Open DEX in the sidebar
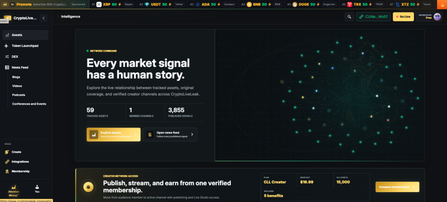The height and width of the screenshot is (202, 447). coord(25,57)
